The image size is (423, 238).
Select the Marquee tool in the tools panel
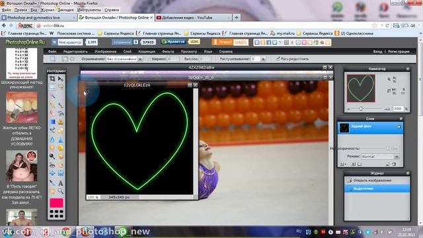[52, 87]
